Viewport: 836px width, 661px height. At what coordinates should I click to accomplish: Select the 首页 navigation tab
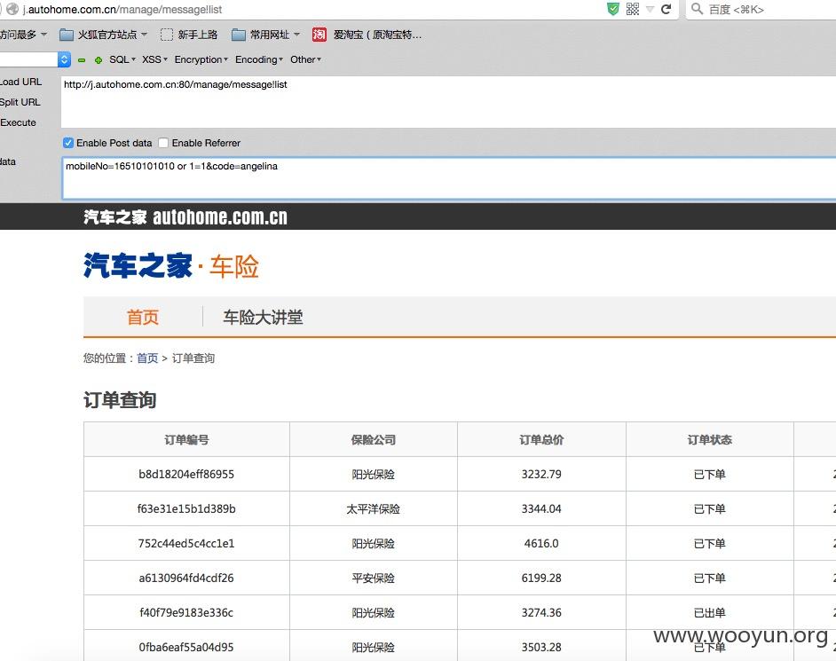click(x=143, y=317)
